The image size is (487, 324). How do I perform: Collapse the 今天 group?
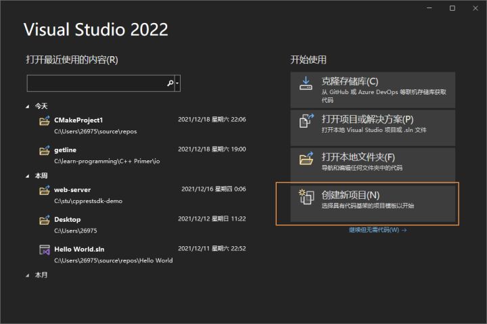click(x=27, y=107)
